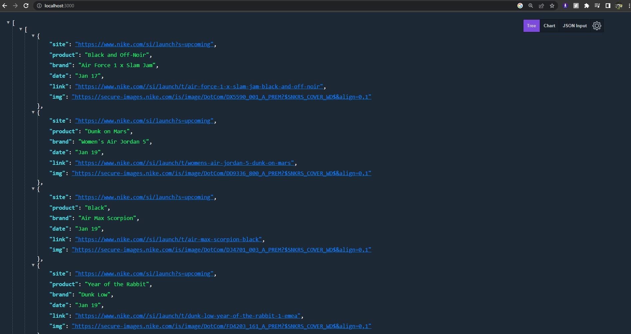Open the DJ4701_003 image URL
This screenshot has width=631, height=334.
pyautogui.click(x=221, y=250)
